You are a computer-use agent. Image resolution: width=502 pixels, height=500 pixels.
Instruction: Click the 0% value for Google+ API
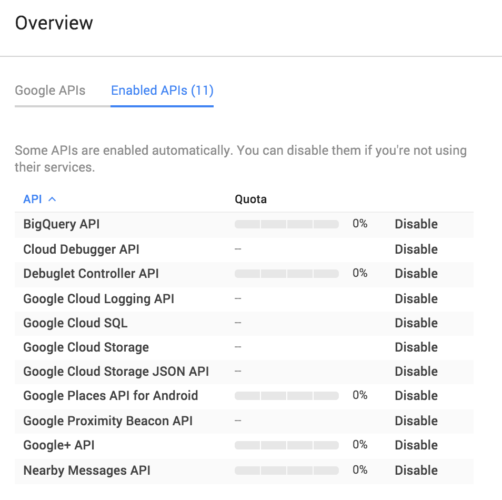[x=360, y=445]
